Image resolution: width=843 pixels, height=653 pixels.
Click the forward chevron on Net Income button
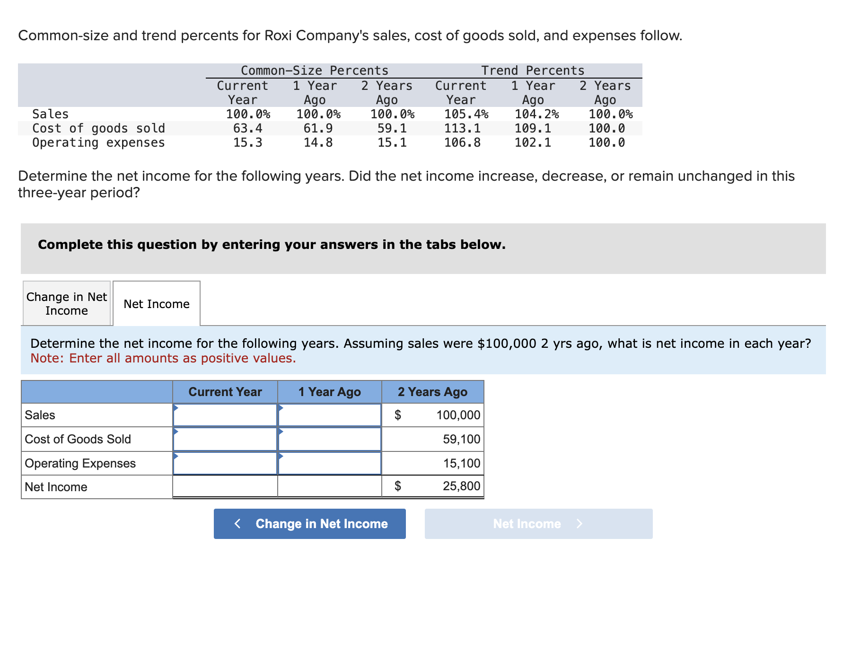click(x=580, y=524)
